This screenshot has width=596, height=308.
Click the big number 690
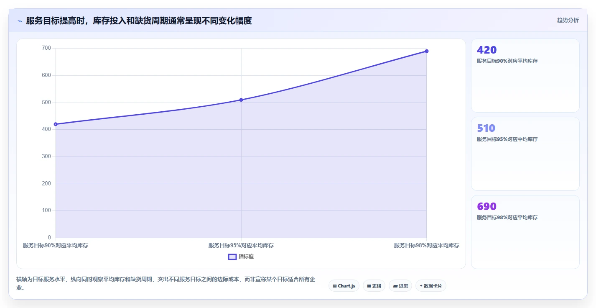(486, 206)
